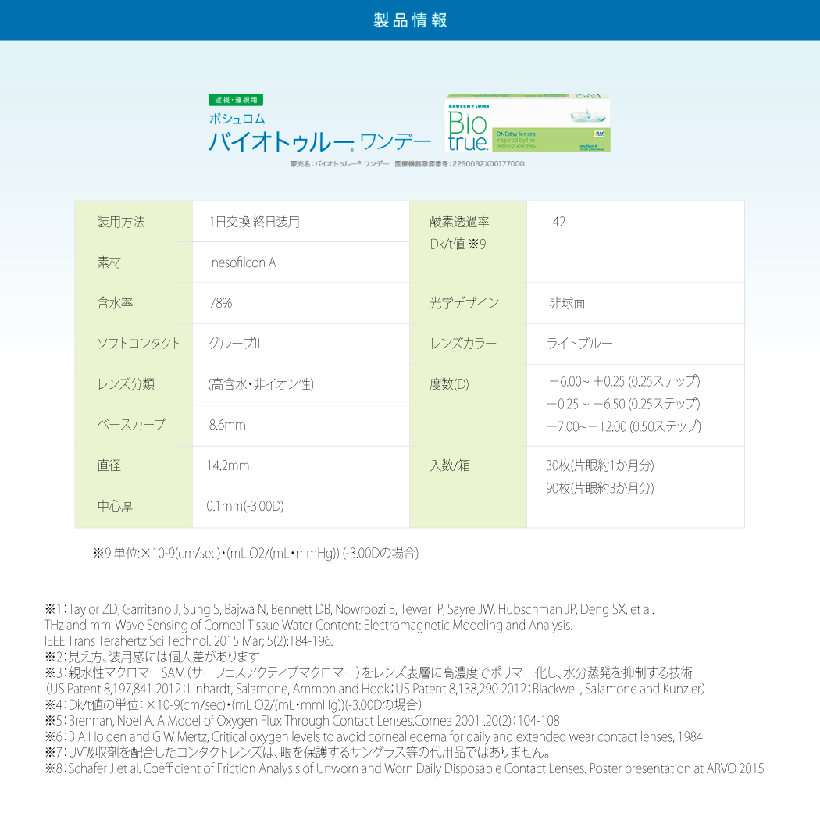Select the ライトブルー value
Image resolution: width=820 pixels, height=820 pixels.
[x=579, y=344]
